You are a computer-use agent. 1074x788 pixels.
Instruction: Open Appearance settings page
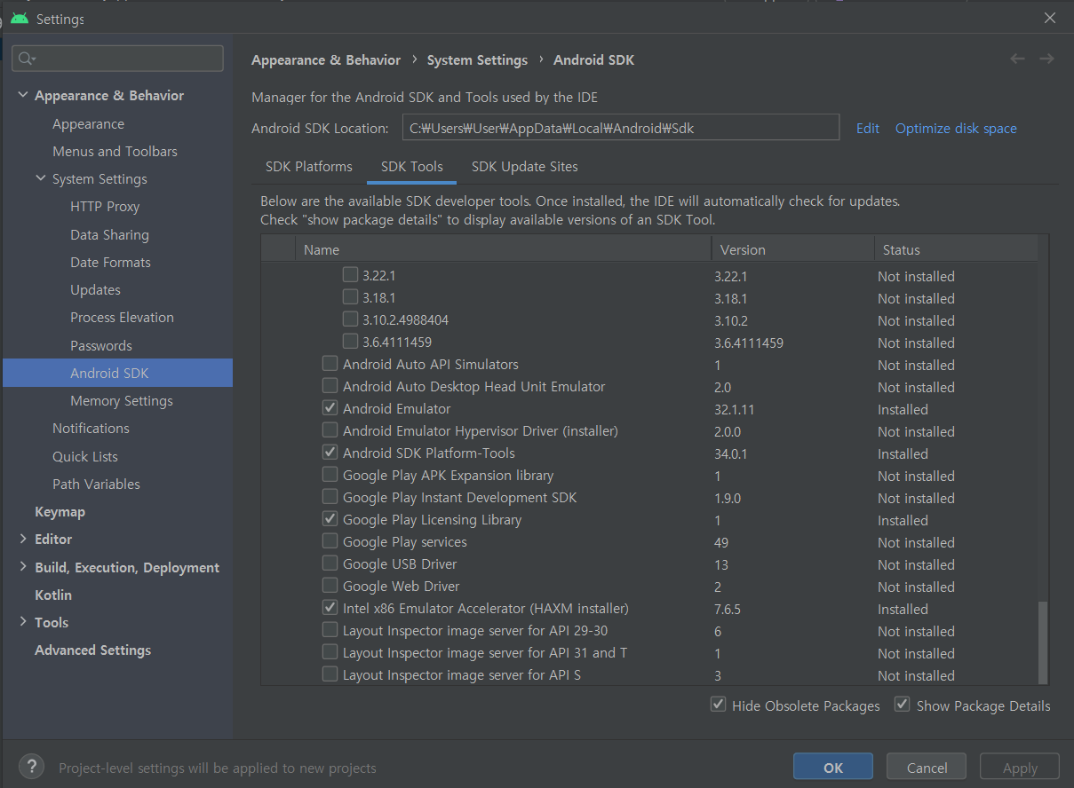[88, 123]
